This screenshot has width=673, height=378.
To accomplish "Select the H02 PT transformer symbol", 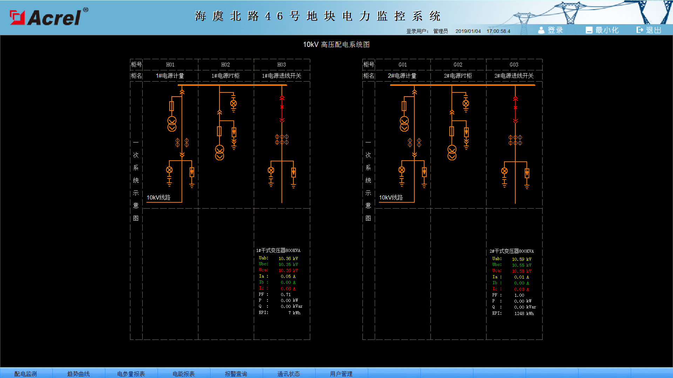I will click(219, 153).
